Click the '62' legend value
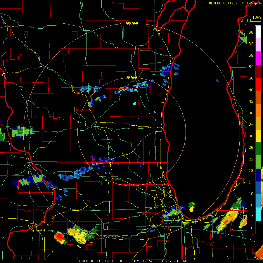The height and width of the screenshot is (263, 263). [x=251, y=44]
